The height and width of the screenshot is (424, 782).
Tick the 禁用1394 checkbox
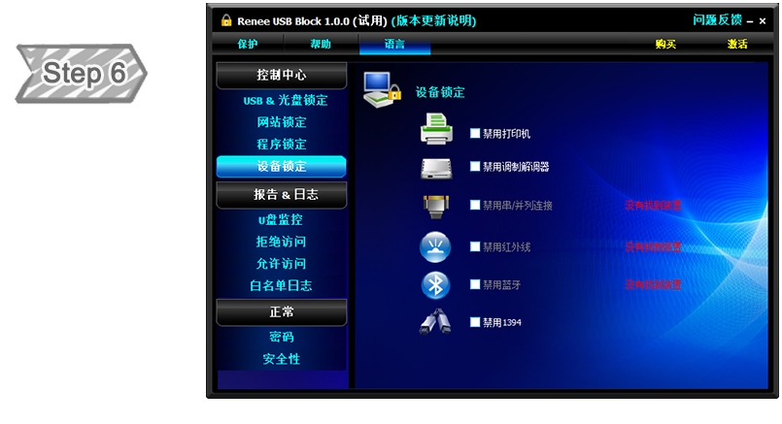click(475, 322)
